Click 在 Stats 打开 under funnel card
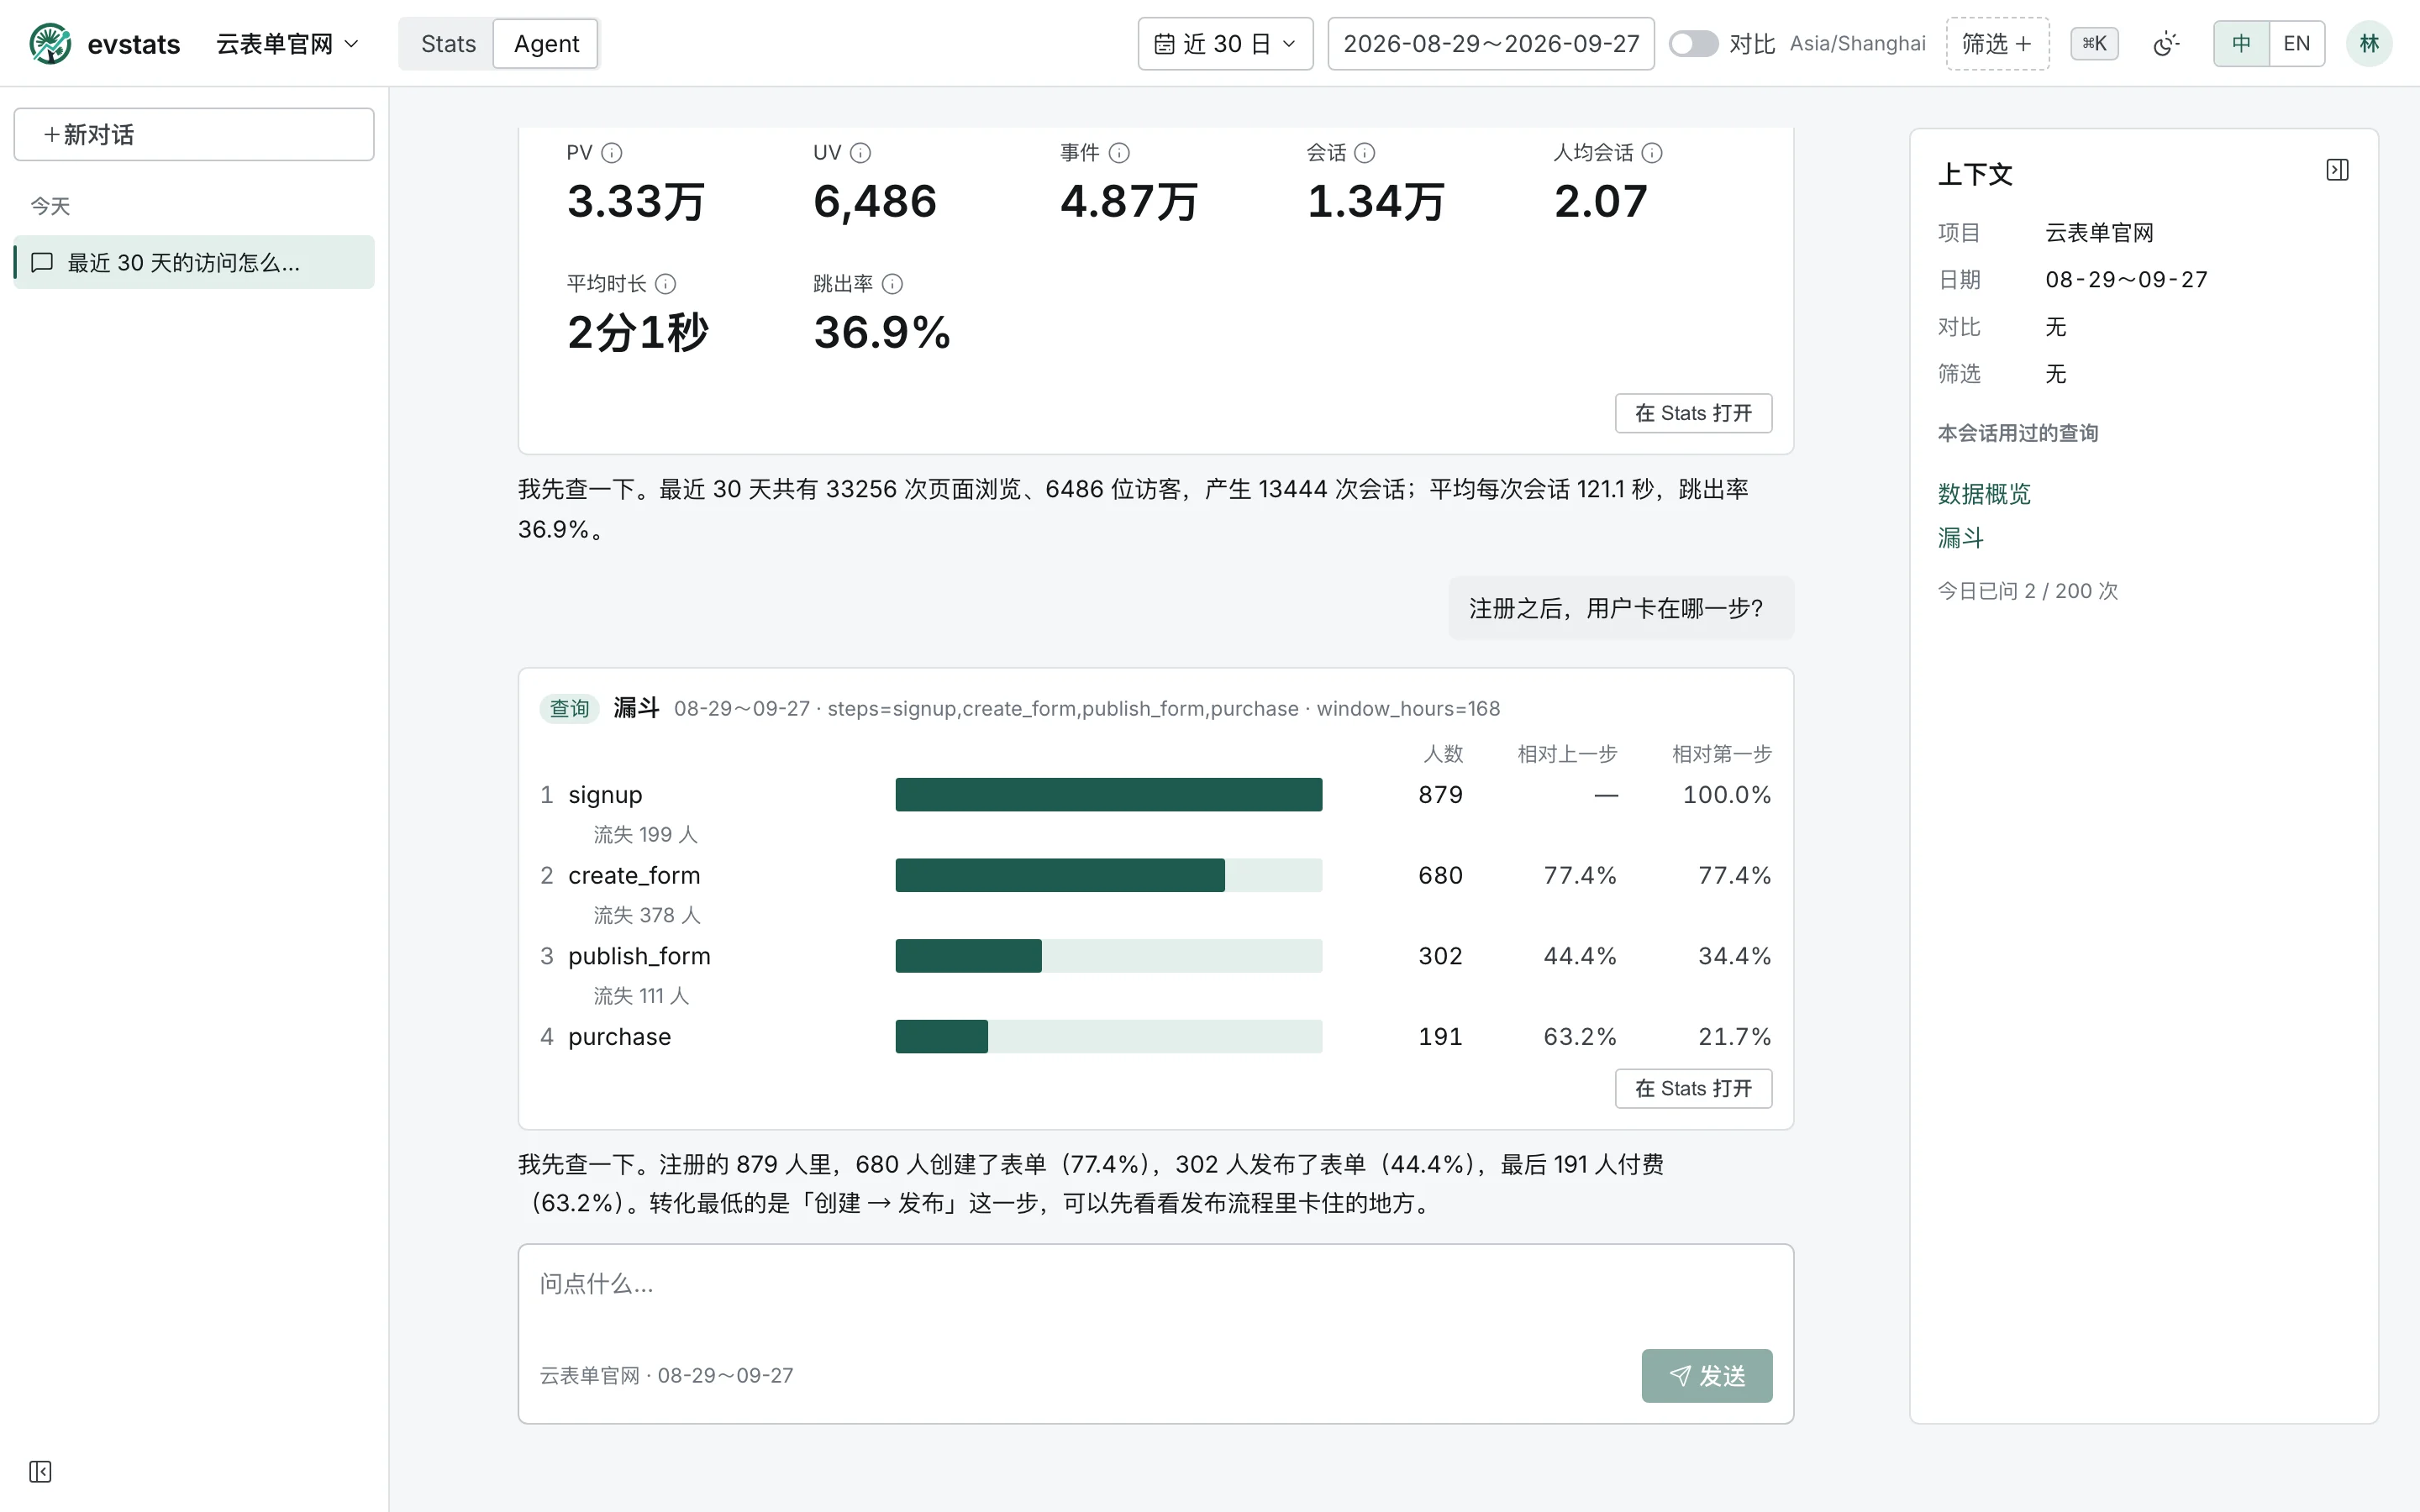Screen dimensions: 2420x1512 (1693, 1088)
